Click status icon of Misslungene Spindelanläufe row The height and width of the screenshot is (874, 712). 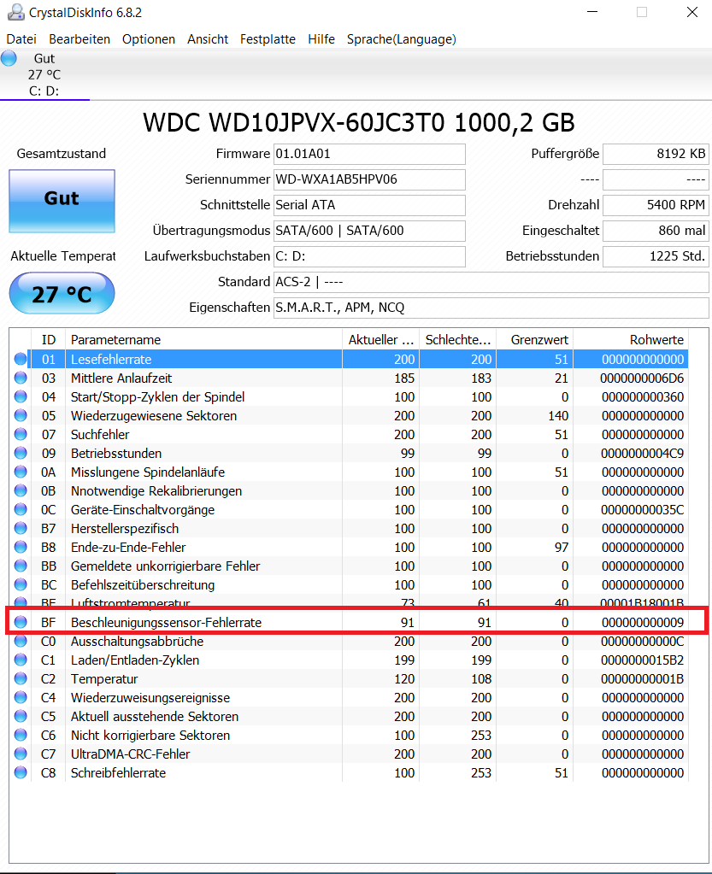21,472
